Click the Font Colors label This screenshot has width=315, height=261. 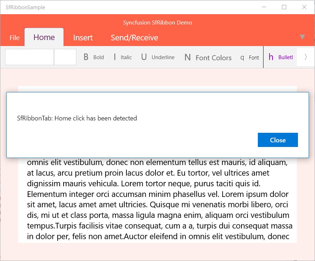(x=213, y=58)
